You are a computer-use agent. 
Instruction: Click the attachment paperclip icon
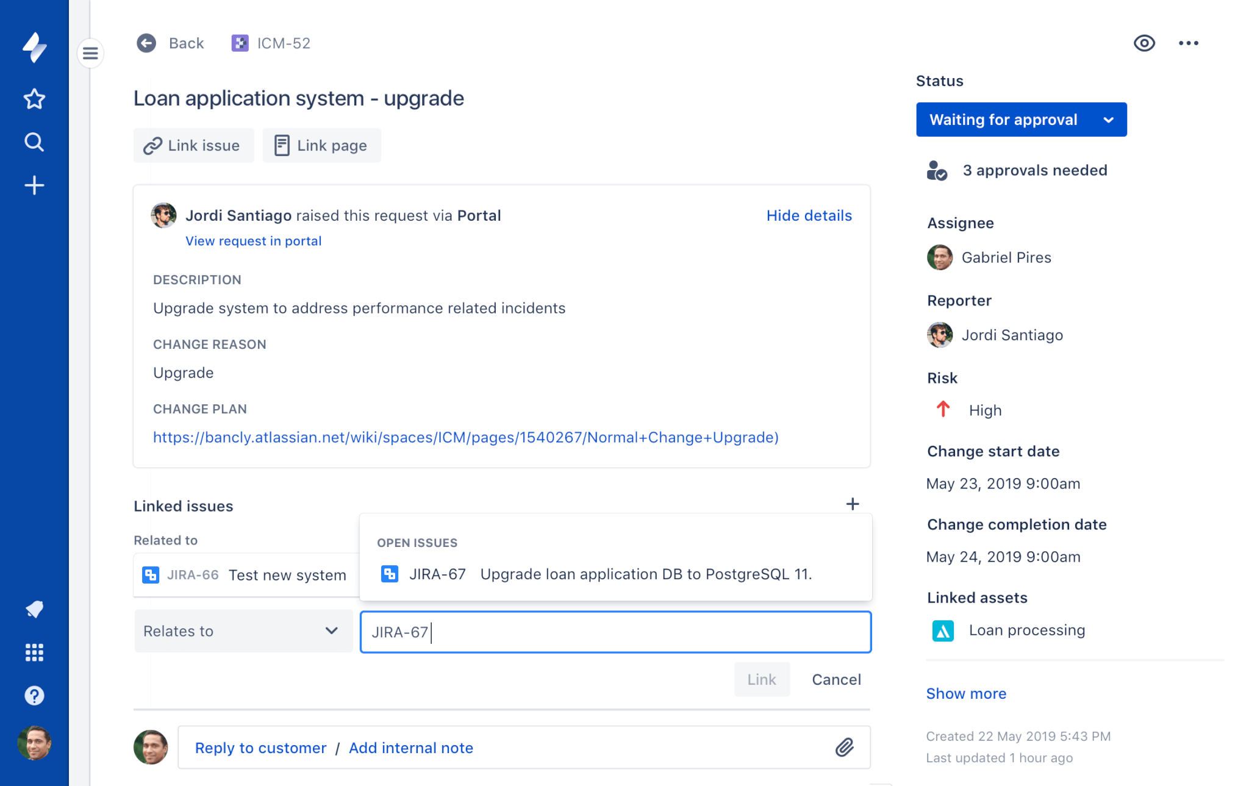pos(844,747)
